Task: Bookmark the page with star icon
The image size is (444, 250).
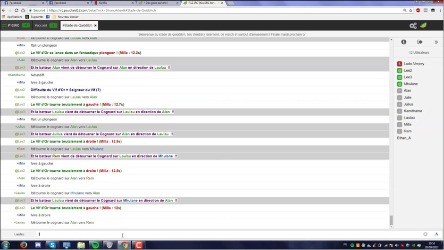Action: 410,10
